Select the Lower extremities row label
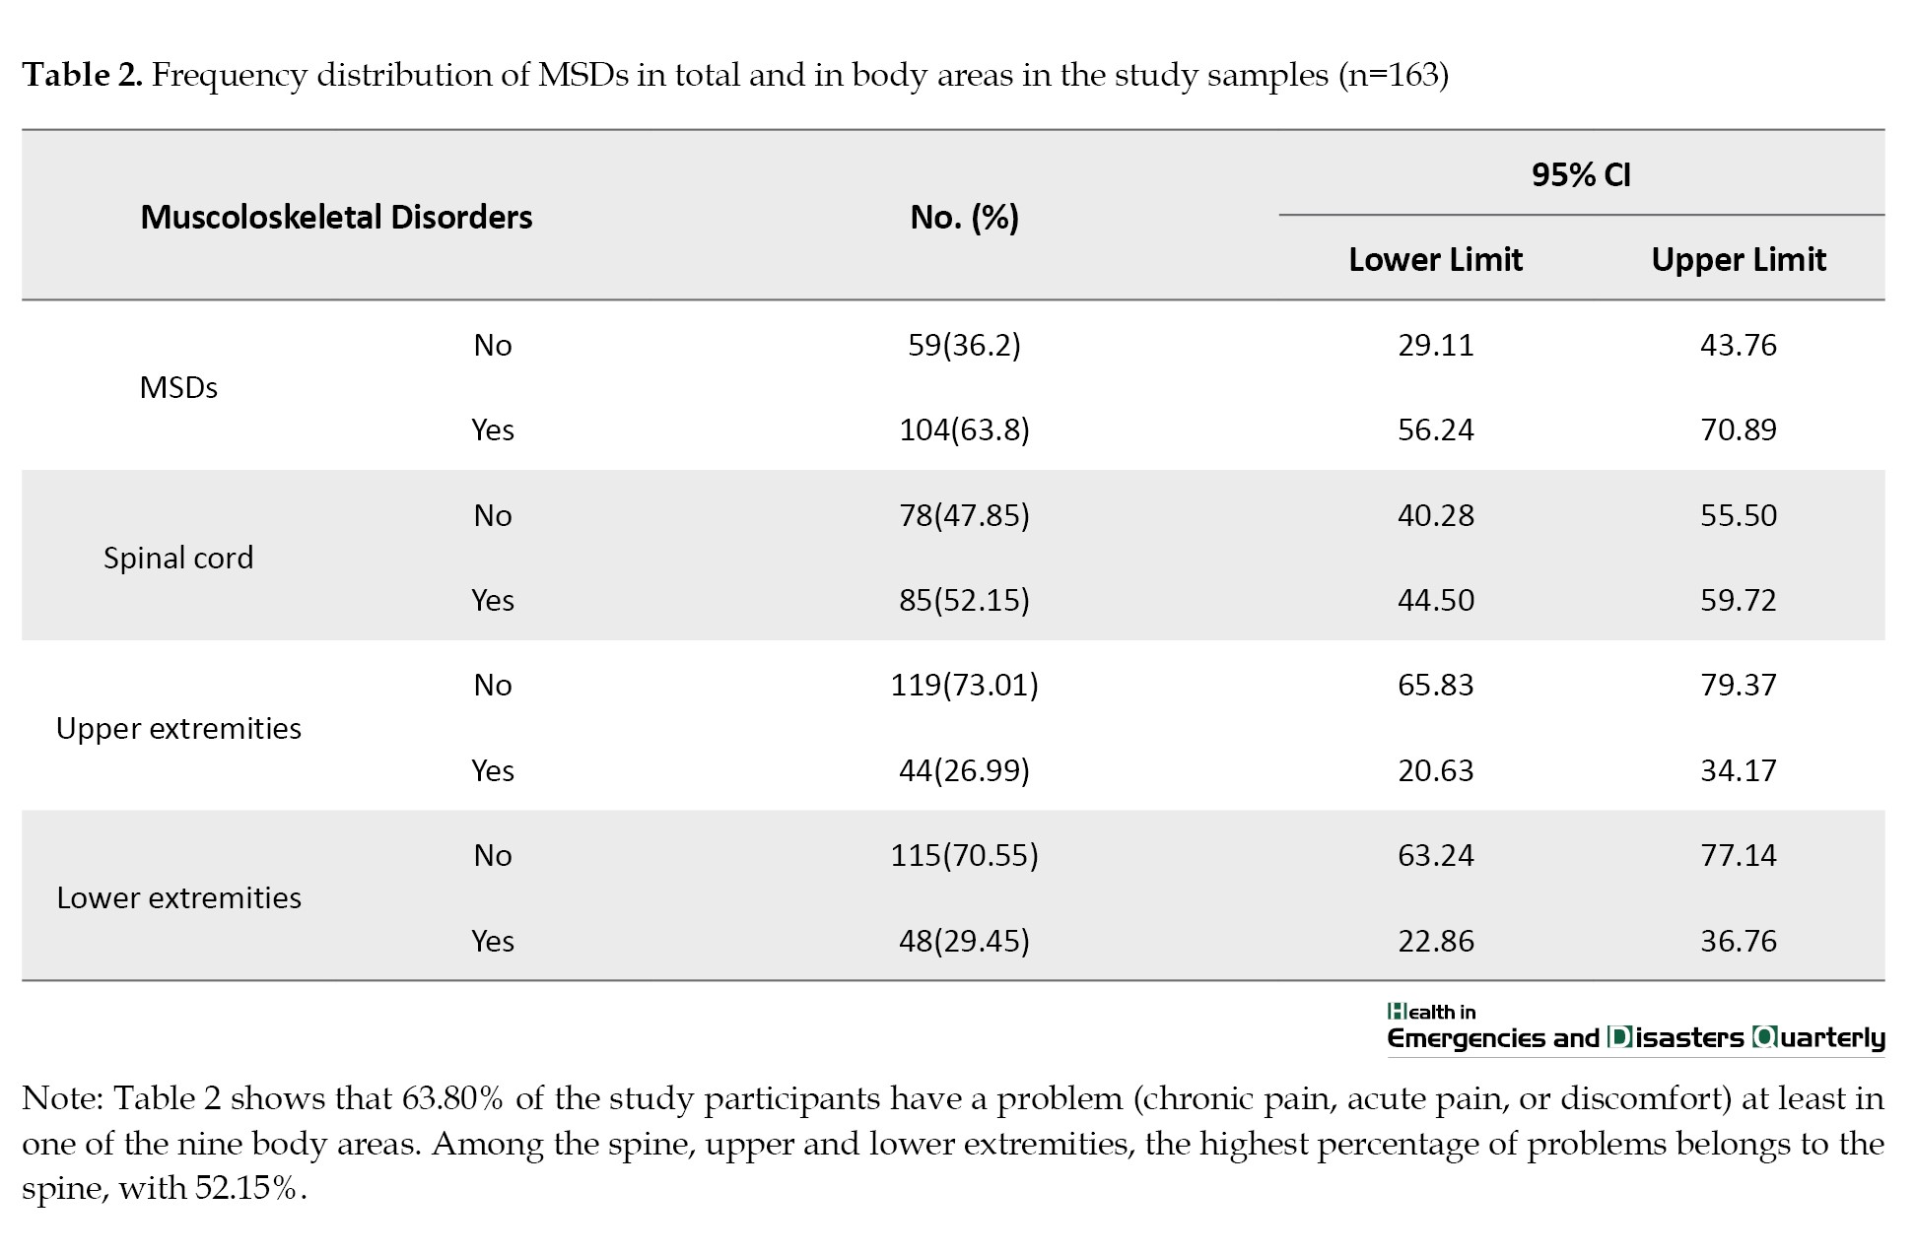Image resolution: width=1916 pixels, height=1254 pixels. click(x=178, y=897)
